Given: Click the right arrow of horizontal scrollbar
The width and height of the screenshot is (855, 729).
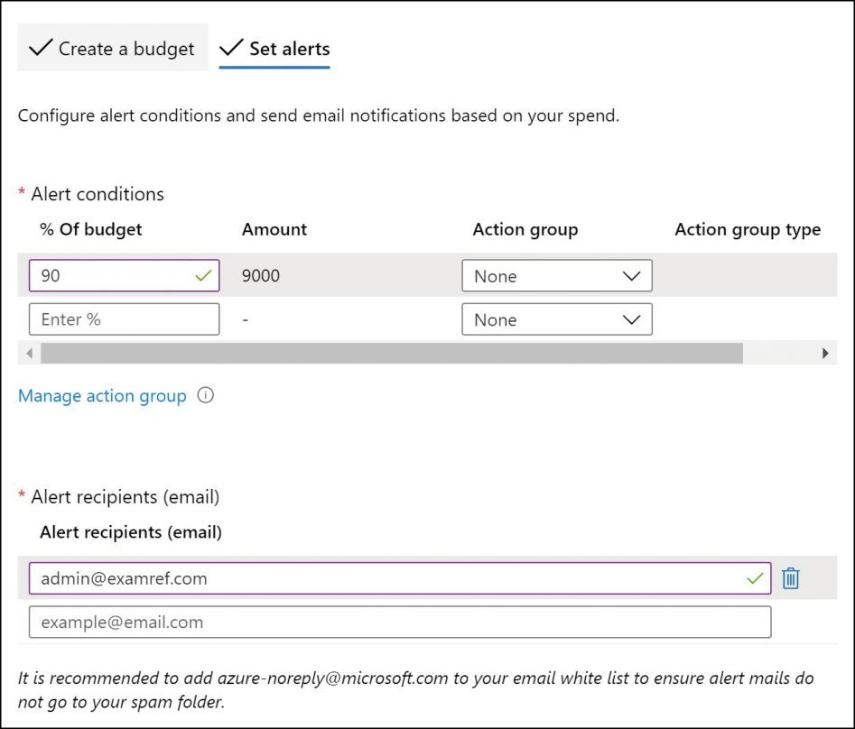Looking at the screenshot, I should coord(825,353).
